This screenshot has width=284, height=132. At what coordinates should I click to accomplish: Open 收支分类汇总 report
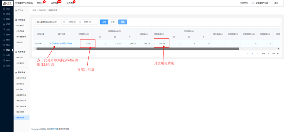pyautogui.click(x=21, y=78)
